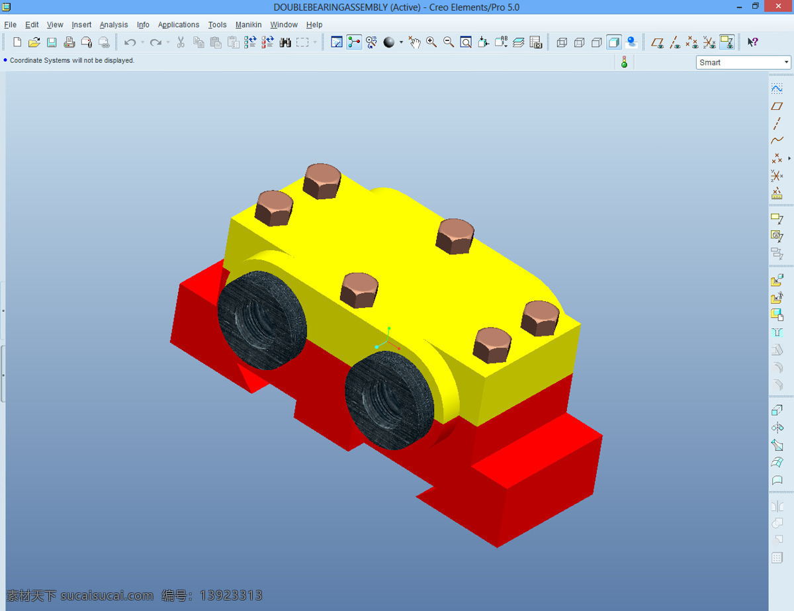Expand the appearance gallery sphere dropdown arrow

tap(401, 42)
